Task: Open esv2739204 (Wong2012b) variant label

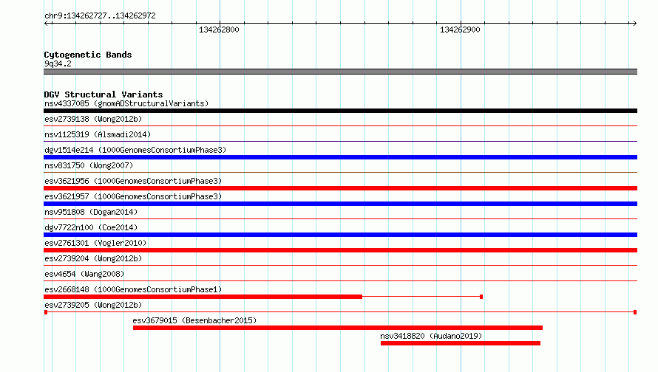Action: tap(93, 258)
